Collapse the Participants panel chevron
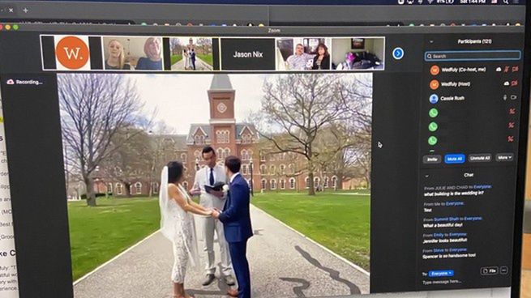Viewport: 531px width, 298px height. [x=431, y=41]
